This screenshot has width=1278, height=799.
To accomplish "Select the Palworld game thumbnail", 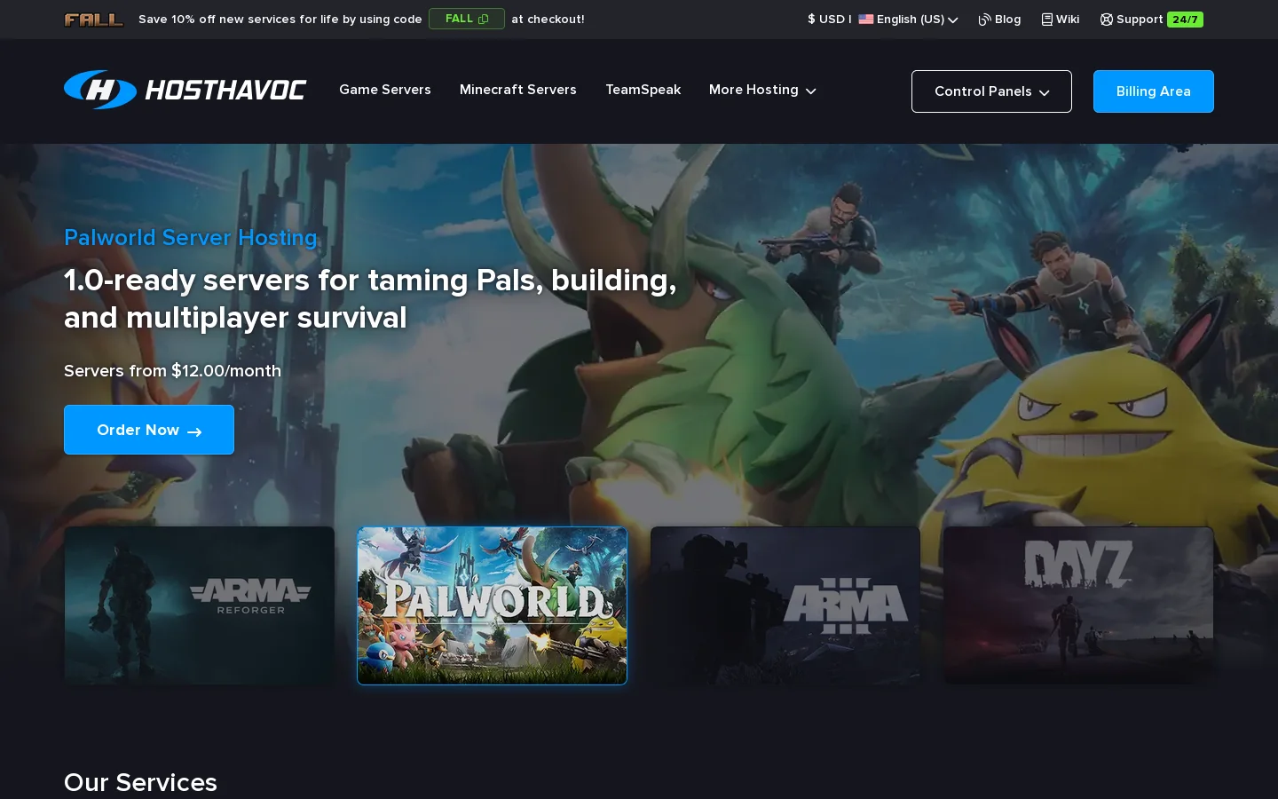I will click(493, 605).
